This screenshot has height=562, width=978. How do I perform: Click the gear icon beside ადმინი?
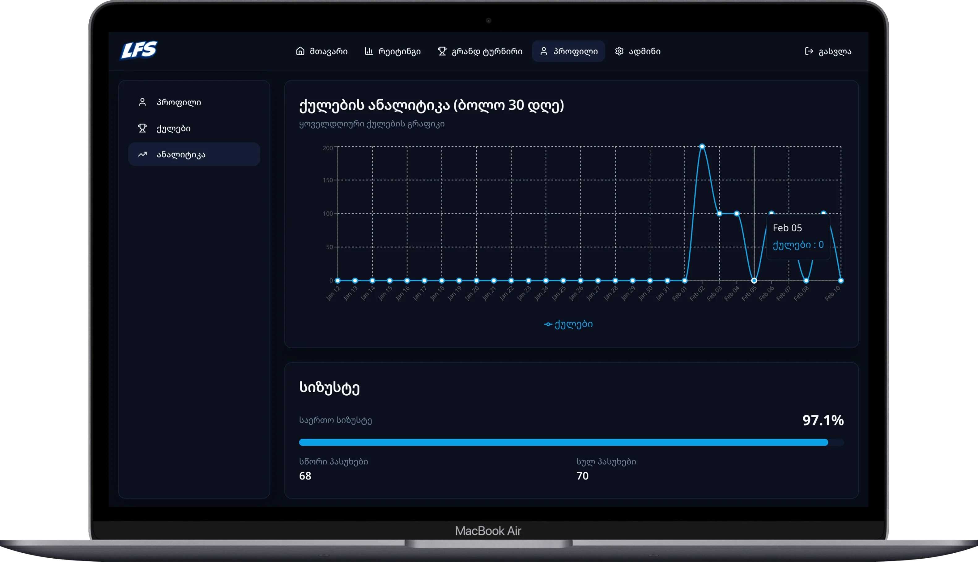pos(619,51)
